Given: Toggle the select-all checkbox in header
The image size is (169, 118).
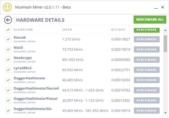Looking at the screenshot, I should coord(8,30).
